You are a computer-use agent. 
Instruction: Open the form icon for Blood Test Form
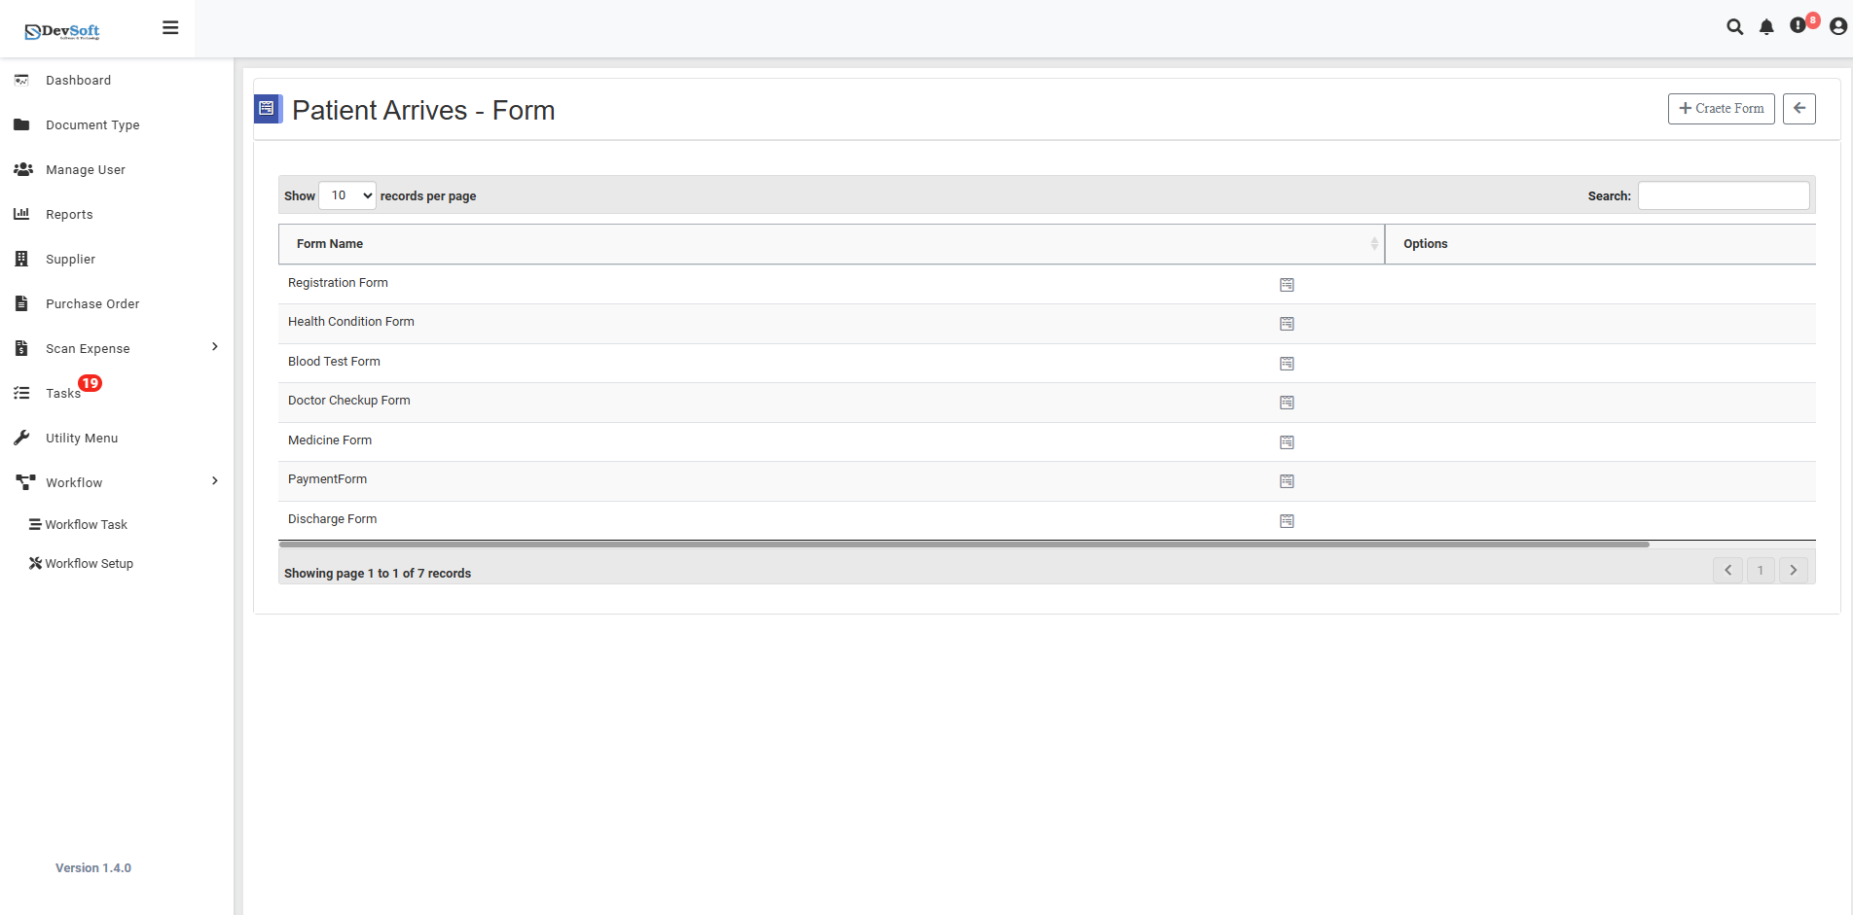(x=1287, y=363)
